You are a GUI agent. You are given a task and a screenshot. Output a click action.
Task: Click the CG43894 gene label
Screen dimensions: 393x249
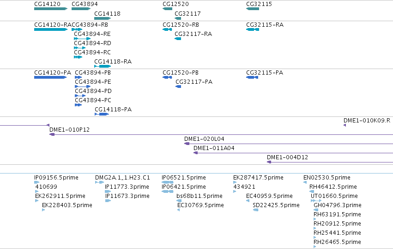(85, 4)
